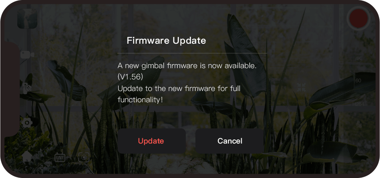Open the gimbal joystick control icon
Image resolution: width=380 pixels, height=178 pixels.
point(27,88)
